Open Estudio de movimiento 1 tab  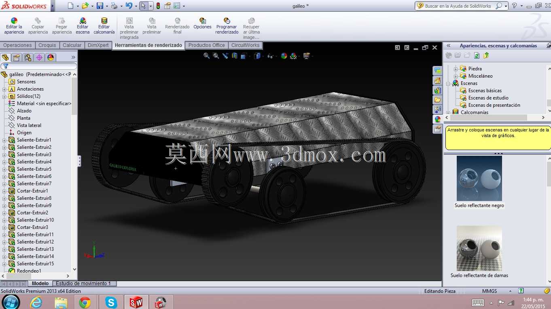[x=83, y=284]
